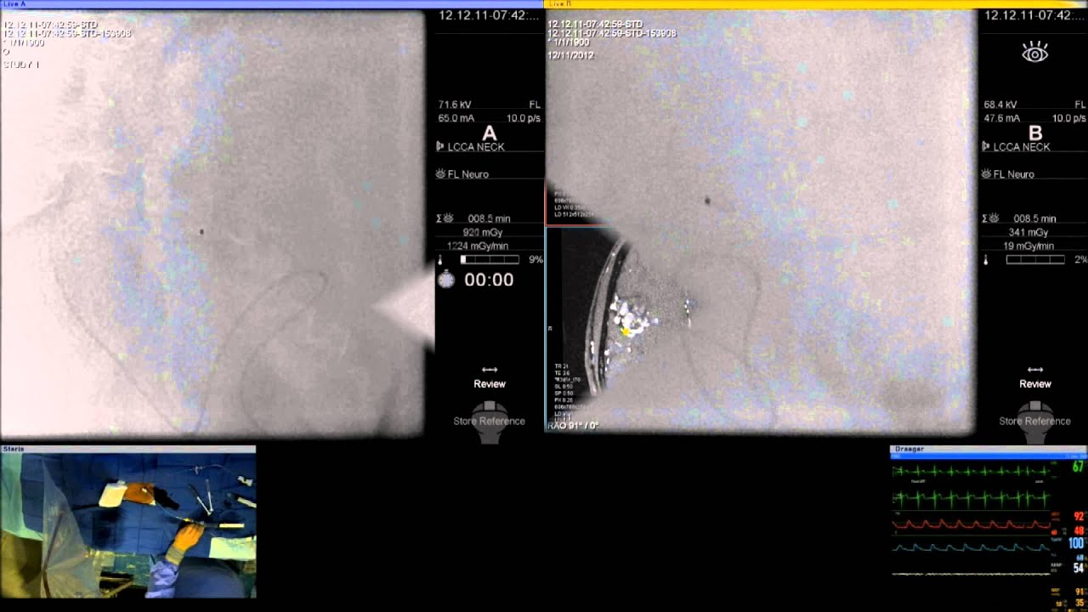This screenshot has height=612, width=1088.
Task: Select Store Reference in plane B panel
Action: (1035, 421)
